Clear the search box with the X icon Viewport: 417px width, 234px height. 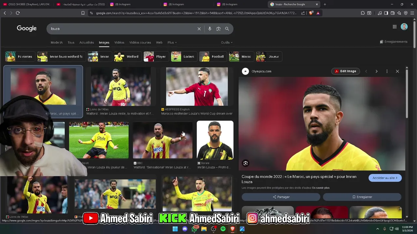[199, 29]
